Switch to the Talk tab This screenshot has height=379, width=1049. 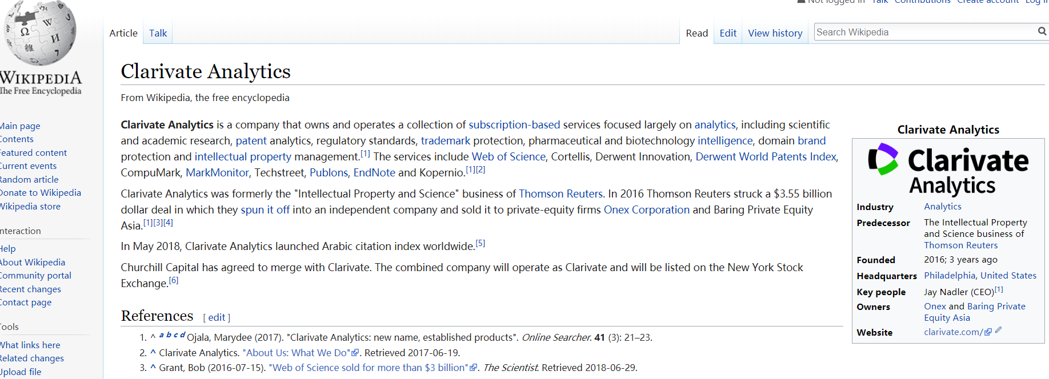click(x=158, y=33)
